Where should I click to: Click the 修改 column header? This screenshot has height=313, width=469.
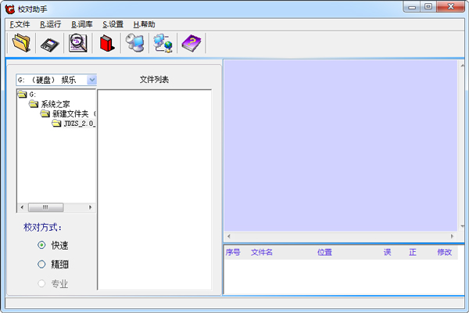[x=444, y=252]
